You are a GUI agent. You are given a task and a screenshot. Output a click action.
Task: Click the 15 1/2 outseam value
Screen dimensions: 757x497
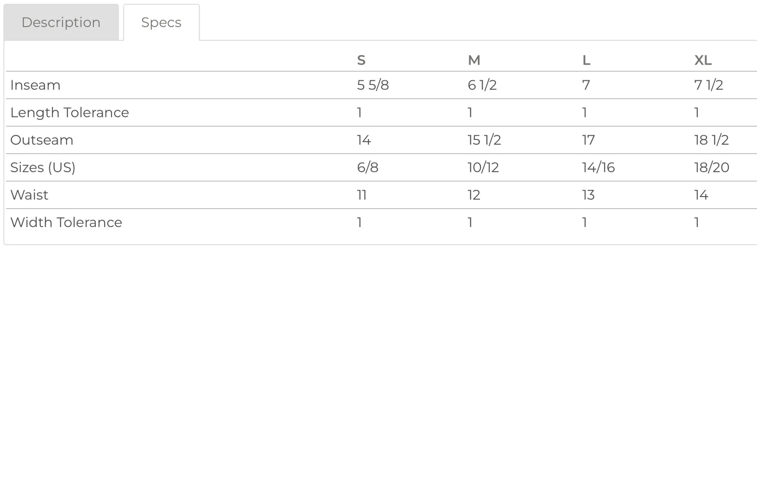(484, 140)
